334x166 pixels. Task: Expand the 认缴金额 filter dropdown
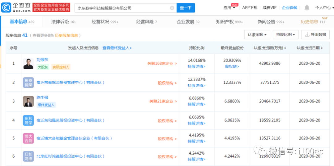pos(257,35)
